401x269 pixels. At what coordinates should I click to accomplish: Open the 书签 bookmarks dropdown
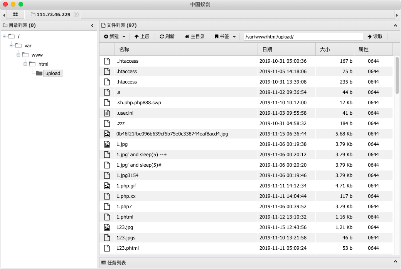tap(225, 37)
